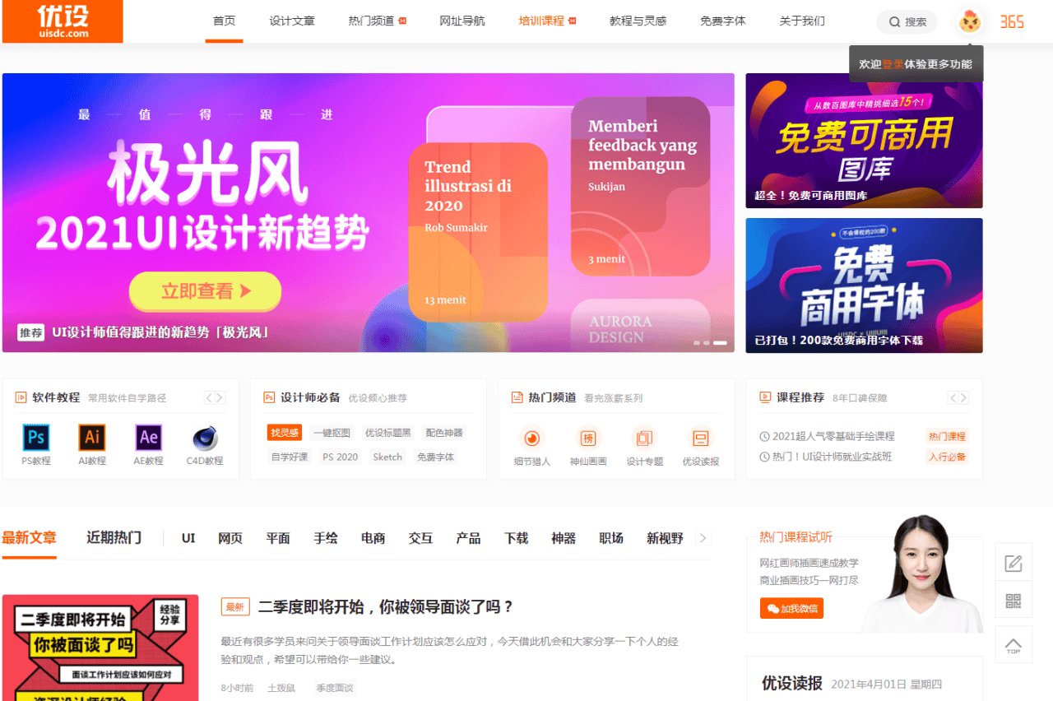This screenshot has height=701, width=1053.
Task: Select the last carousel indicator on banner
Action: (x=720, y=342)
